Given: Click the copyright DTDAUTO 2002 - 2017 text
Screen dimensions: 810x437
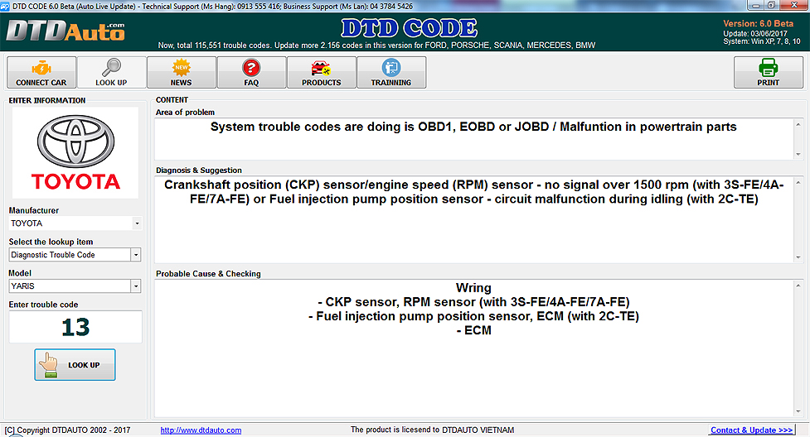Looking at the screenshot, I should [x=67, y=430].
